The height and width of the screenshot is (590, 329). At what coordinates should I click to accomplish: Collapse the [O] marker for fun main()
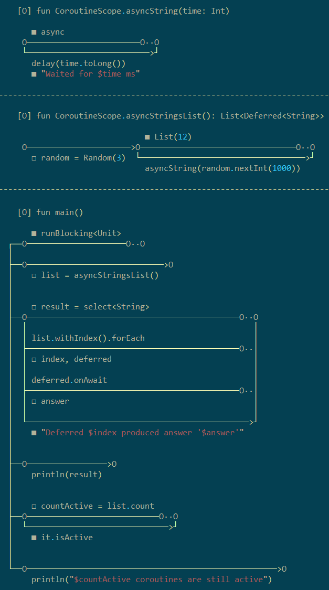click(x=25, y=212)
